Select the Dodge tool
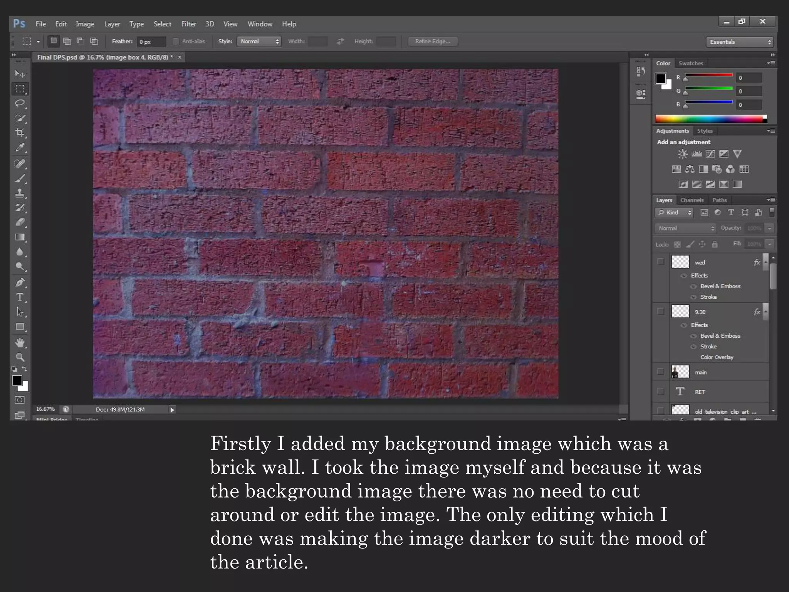Screen dimensions: 789x592 tap(20, 267)
